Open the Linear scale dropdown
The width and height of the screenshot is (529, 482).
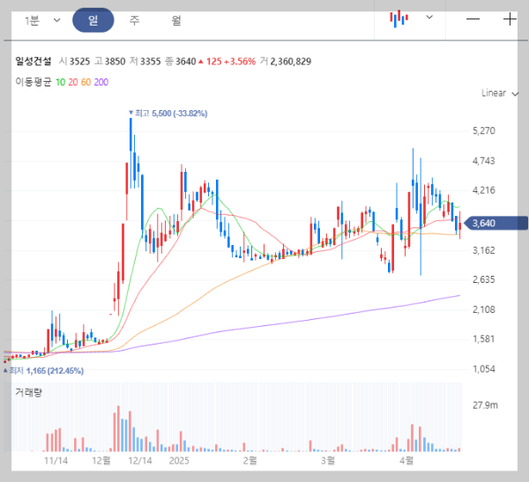point(499,93)
